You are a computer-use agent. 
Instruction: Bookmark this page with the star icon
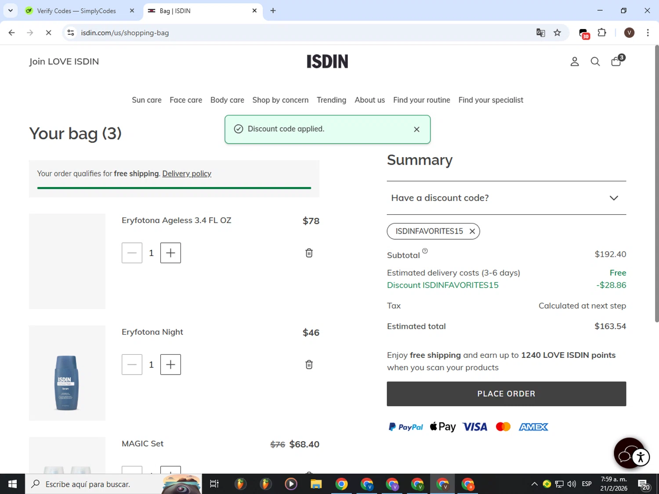pyautogui.click(x=557, y=32)
